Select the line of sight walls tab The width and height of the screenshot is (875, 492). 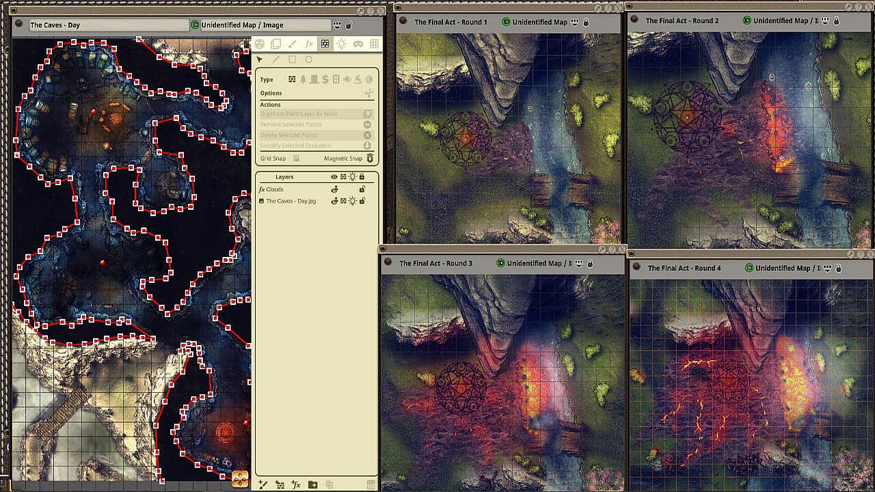pyautogui.click(x=325, y=44)
